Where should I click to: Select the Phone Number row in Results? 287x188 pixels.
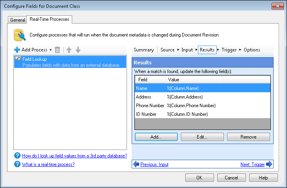pos(175,106)
